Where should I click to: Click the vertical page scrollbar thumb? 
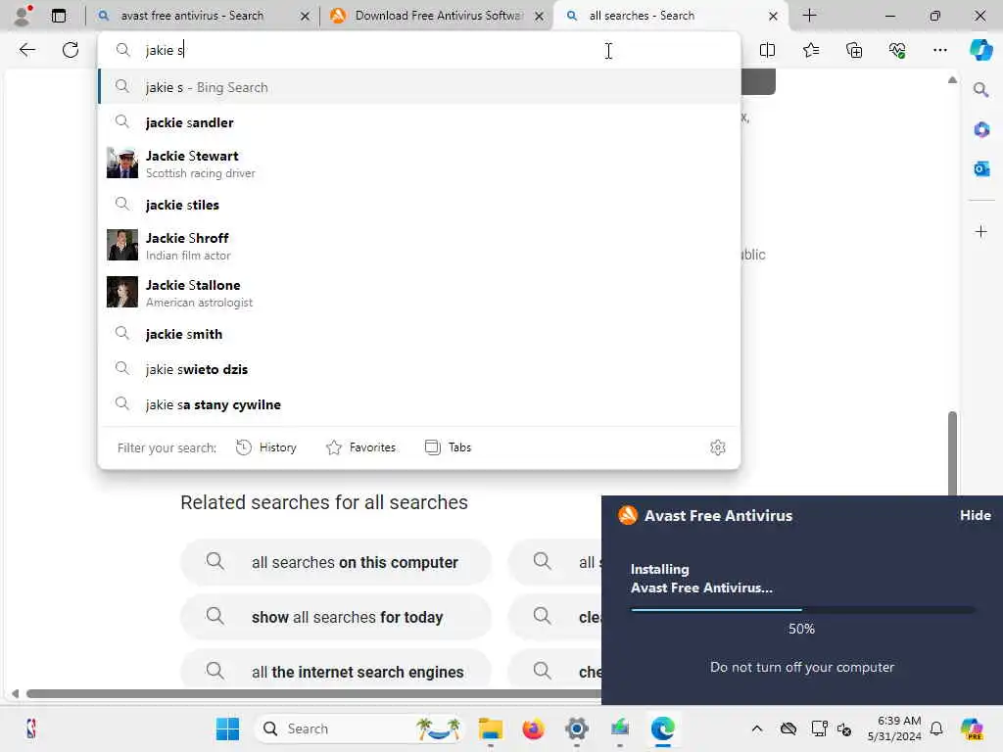[x=952, y=452]
